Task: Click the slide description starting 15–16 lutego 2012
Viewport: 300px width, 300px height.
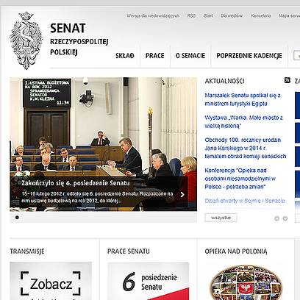Action: click(x=97, y=197)
